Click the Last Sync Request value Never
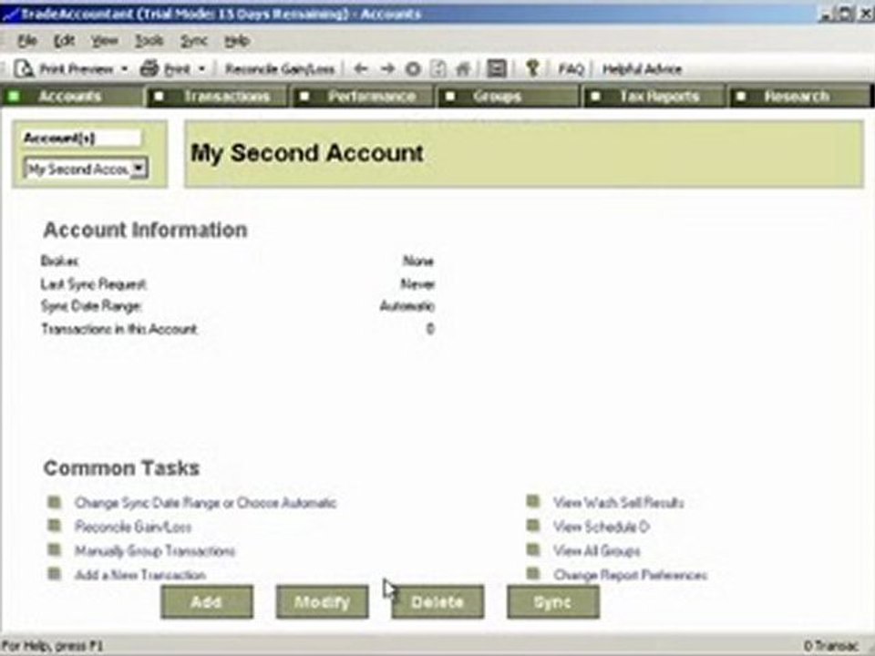Viewport: 875px width, 656px height. pyautogui.click(x=417, y=284)
